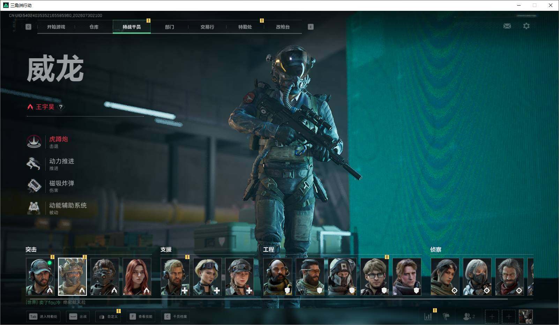Select the 虎蹲炮 skill icon
Screen dimensions: 559x325
pos(34,142)
